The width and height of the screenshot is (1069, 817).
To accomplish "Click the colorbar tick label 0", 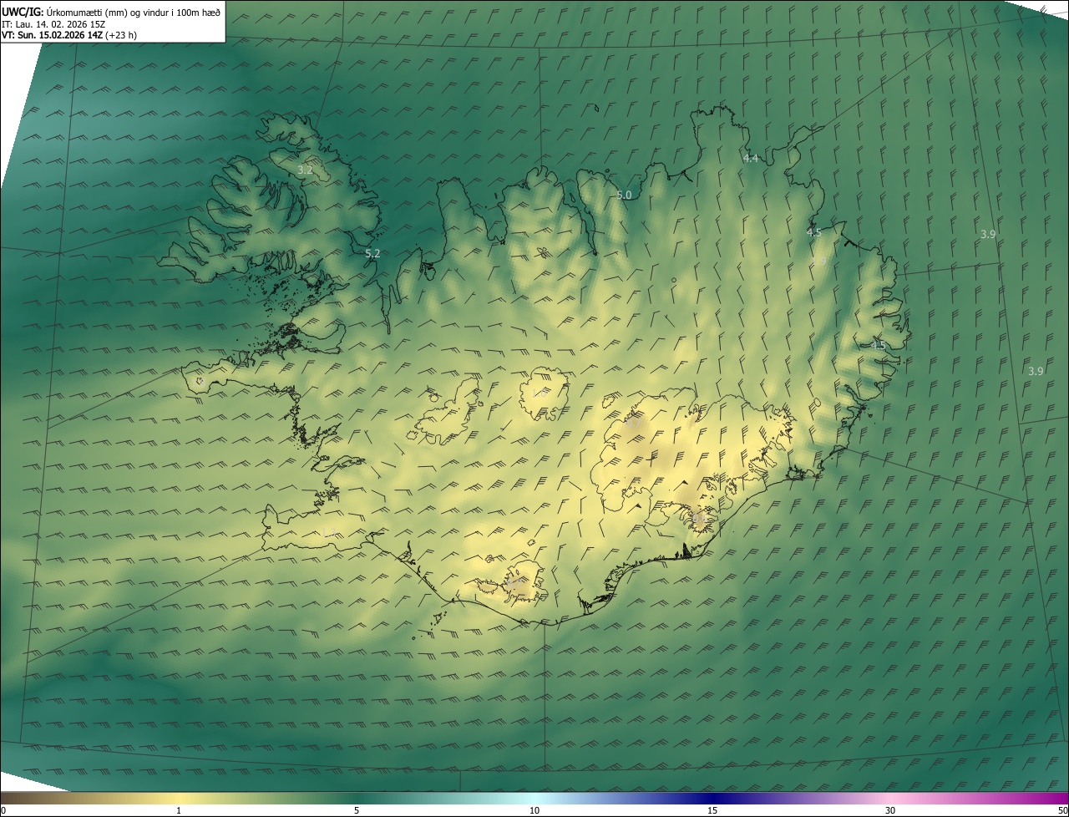I will (x=3, y=810).
